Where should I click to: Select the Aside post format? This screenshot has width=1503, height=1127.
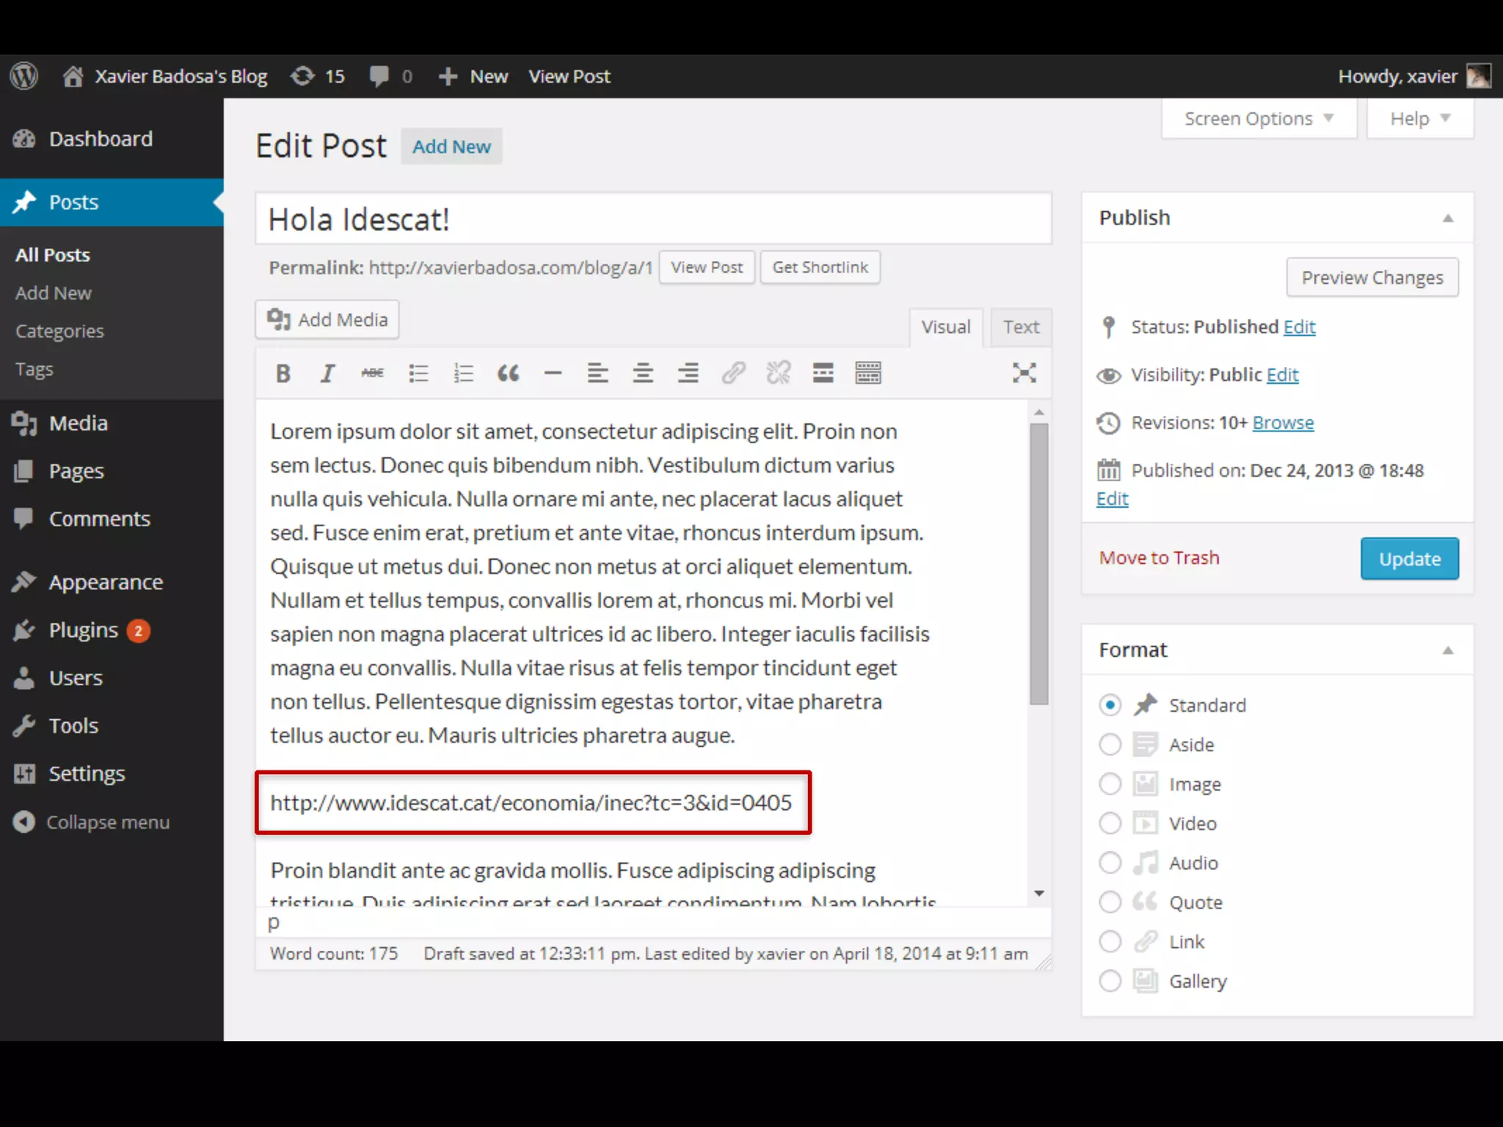(x=1110, y=745)
